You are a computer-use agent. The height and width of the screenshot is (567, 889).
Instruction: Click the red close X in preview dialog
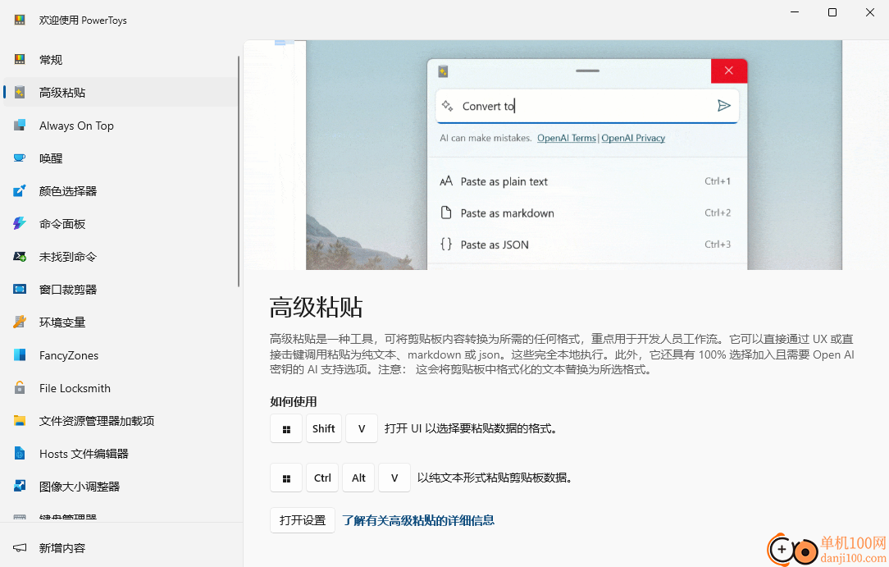pyautogui.click(x=729, y=71)
